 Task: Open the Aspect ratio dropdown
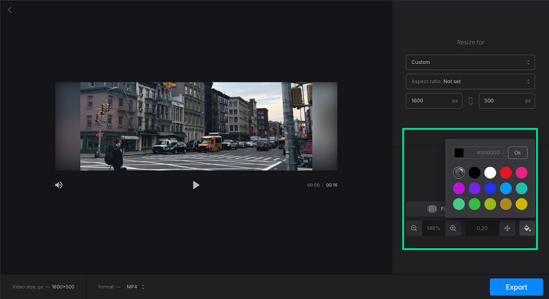(x=470, y=81)
